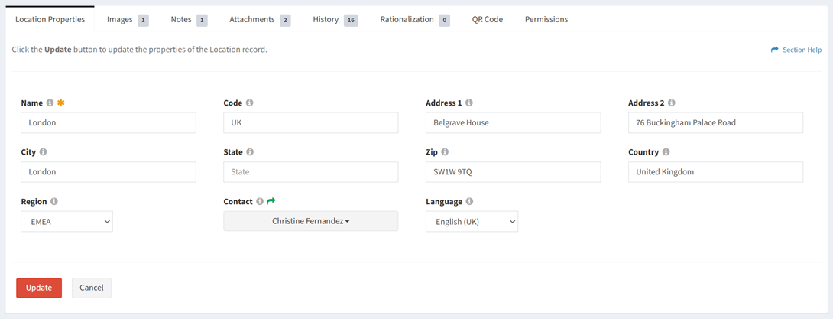The image size is (833, 319).
Task: Switch to the Attachments tab
Action: click(260, 20)
